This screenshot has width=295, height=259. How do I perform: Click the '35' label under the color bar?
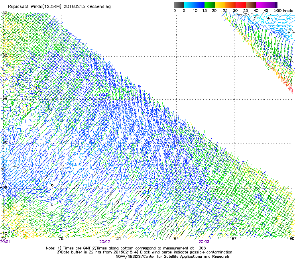(x=246, y=11)
